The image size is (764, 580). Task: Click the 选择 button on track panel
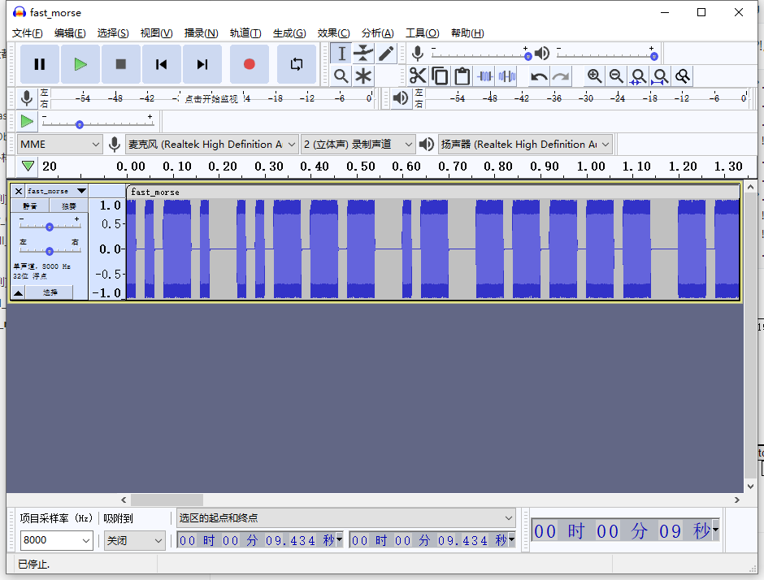pos(50,292)
